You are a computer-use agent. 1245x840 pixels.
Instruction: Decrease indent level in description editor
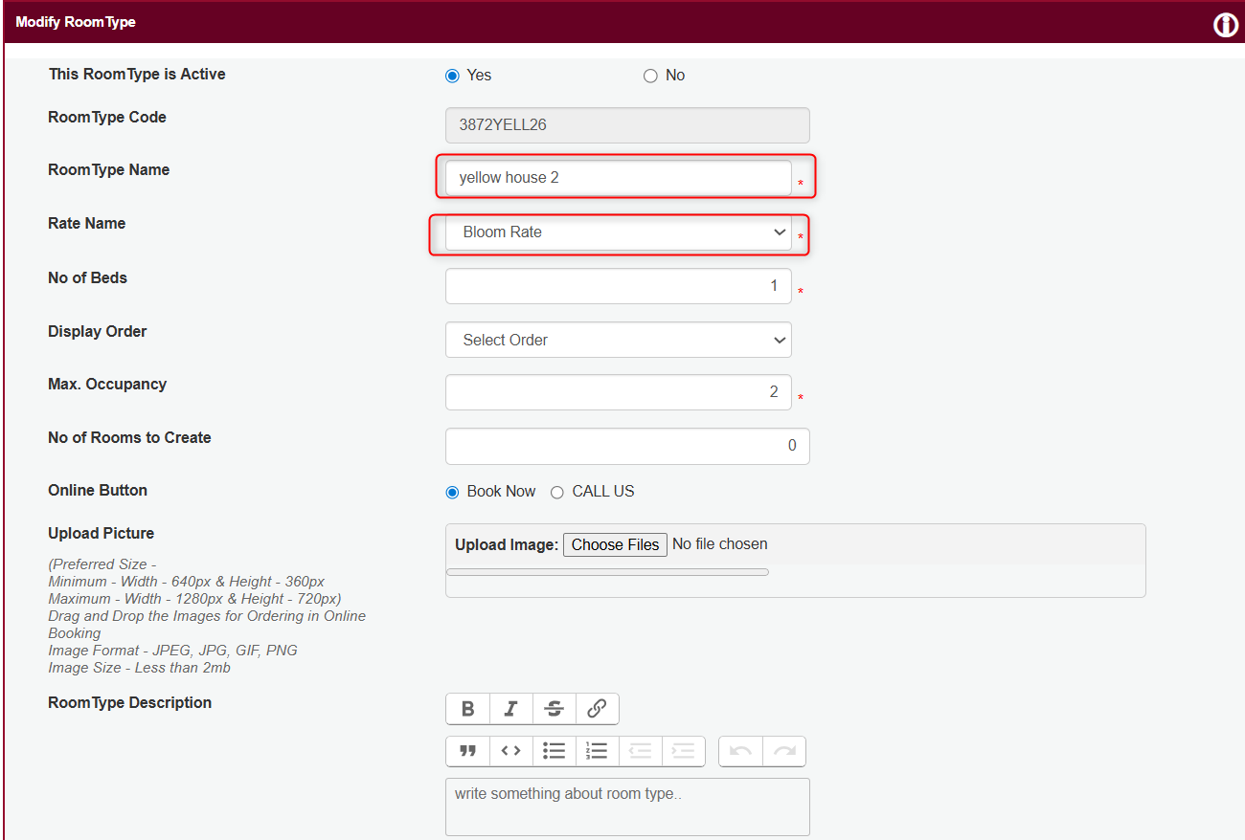640,751
